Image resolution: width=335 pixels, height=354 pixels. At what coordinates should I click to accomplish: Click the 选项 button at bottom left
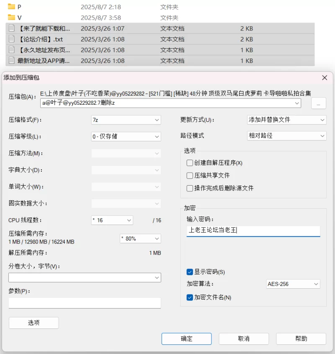pos(34,323)
